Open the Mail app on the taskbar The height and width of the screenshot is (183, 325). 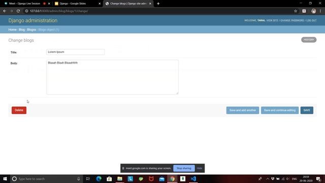pos(162,179)
